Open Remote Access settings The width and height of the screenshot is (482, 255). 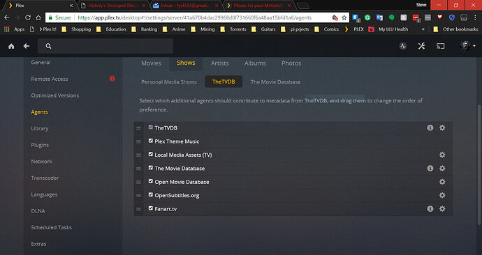pos(50,79)
